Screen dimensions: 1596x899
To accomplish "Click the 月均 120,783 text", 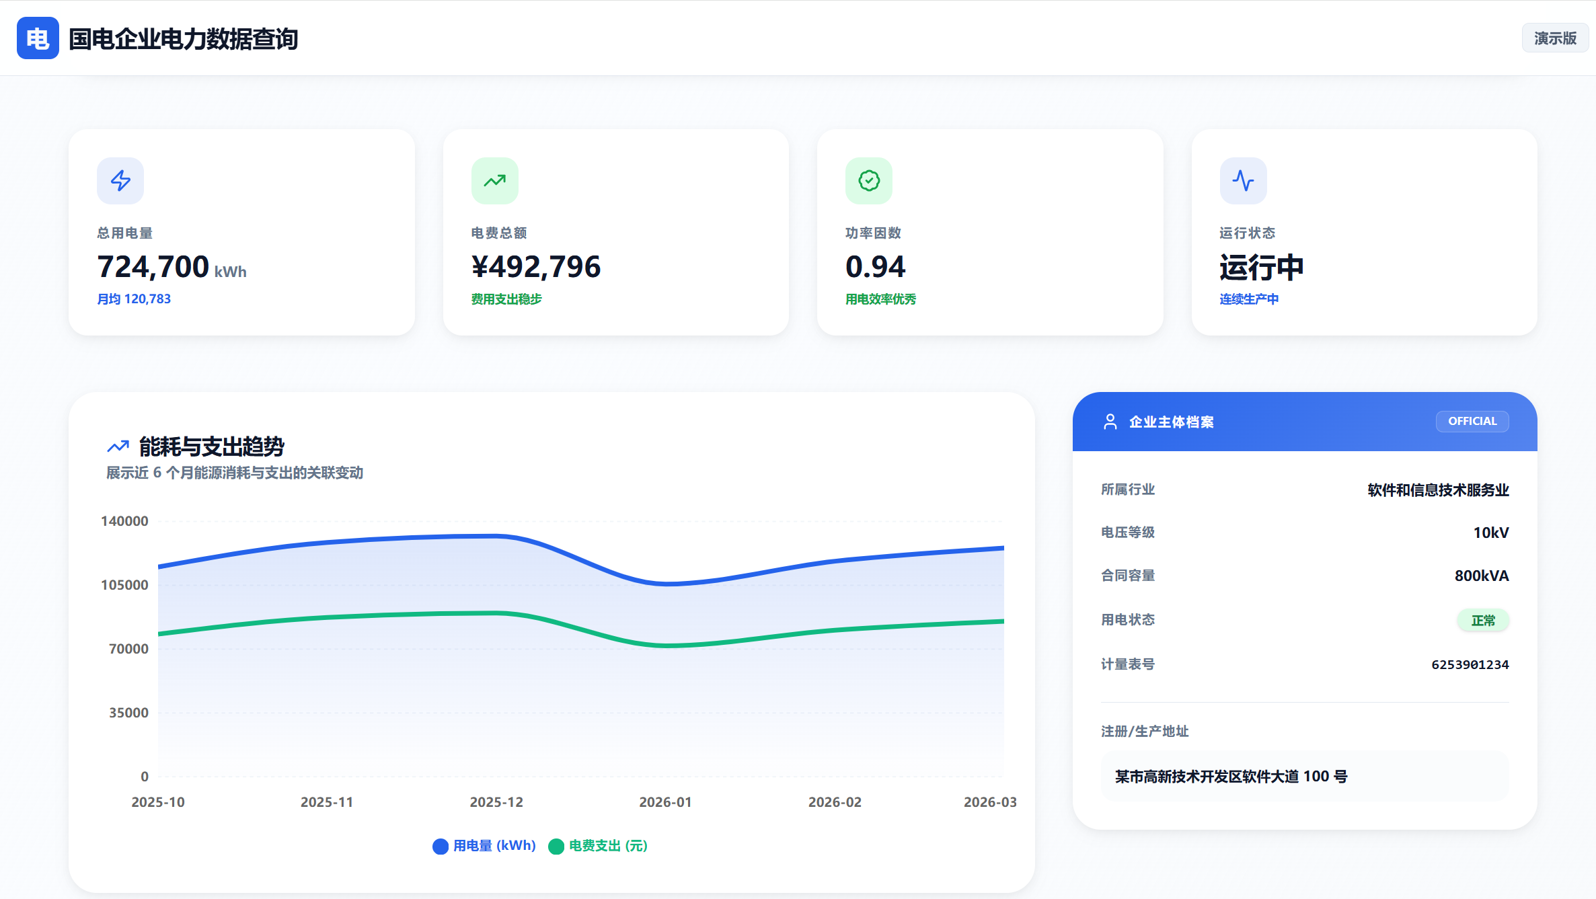I will point(134,299).
